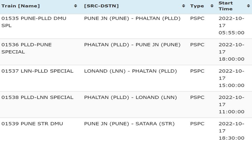Select train 01537 LNN-PLLD SPECIAL
The width and height of the screenshot is (252, 142).
37,71
